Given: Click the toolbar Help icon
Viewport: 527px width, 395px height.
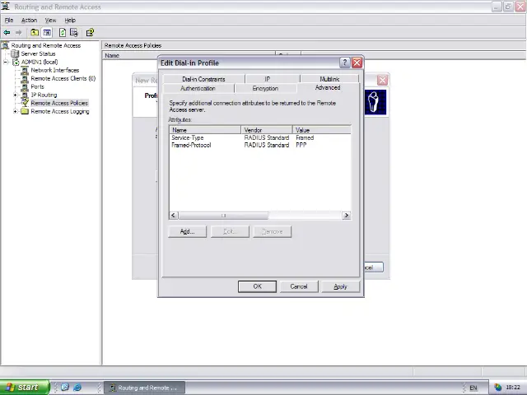Looking at the screenshot, I should click(x=90, y=33).
